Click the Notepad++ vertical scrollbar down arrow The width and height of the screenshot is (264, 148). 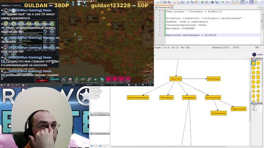(262, 43)
